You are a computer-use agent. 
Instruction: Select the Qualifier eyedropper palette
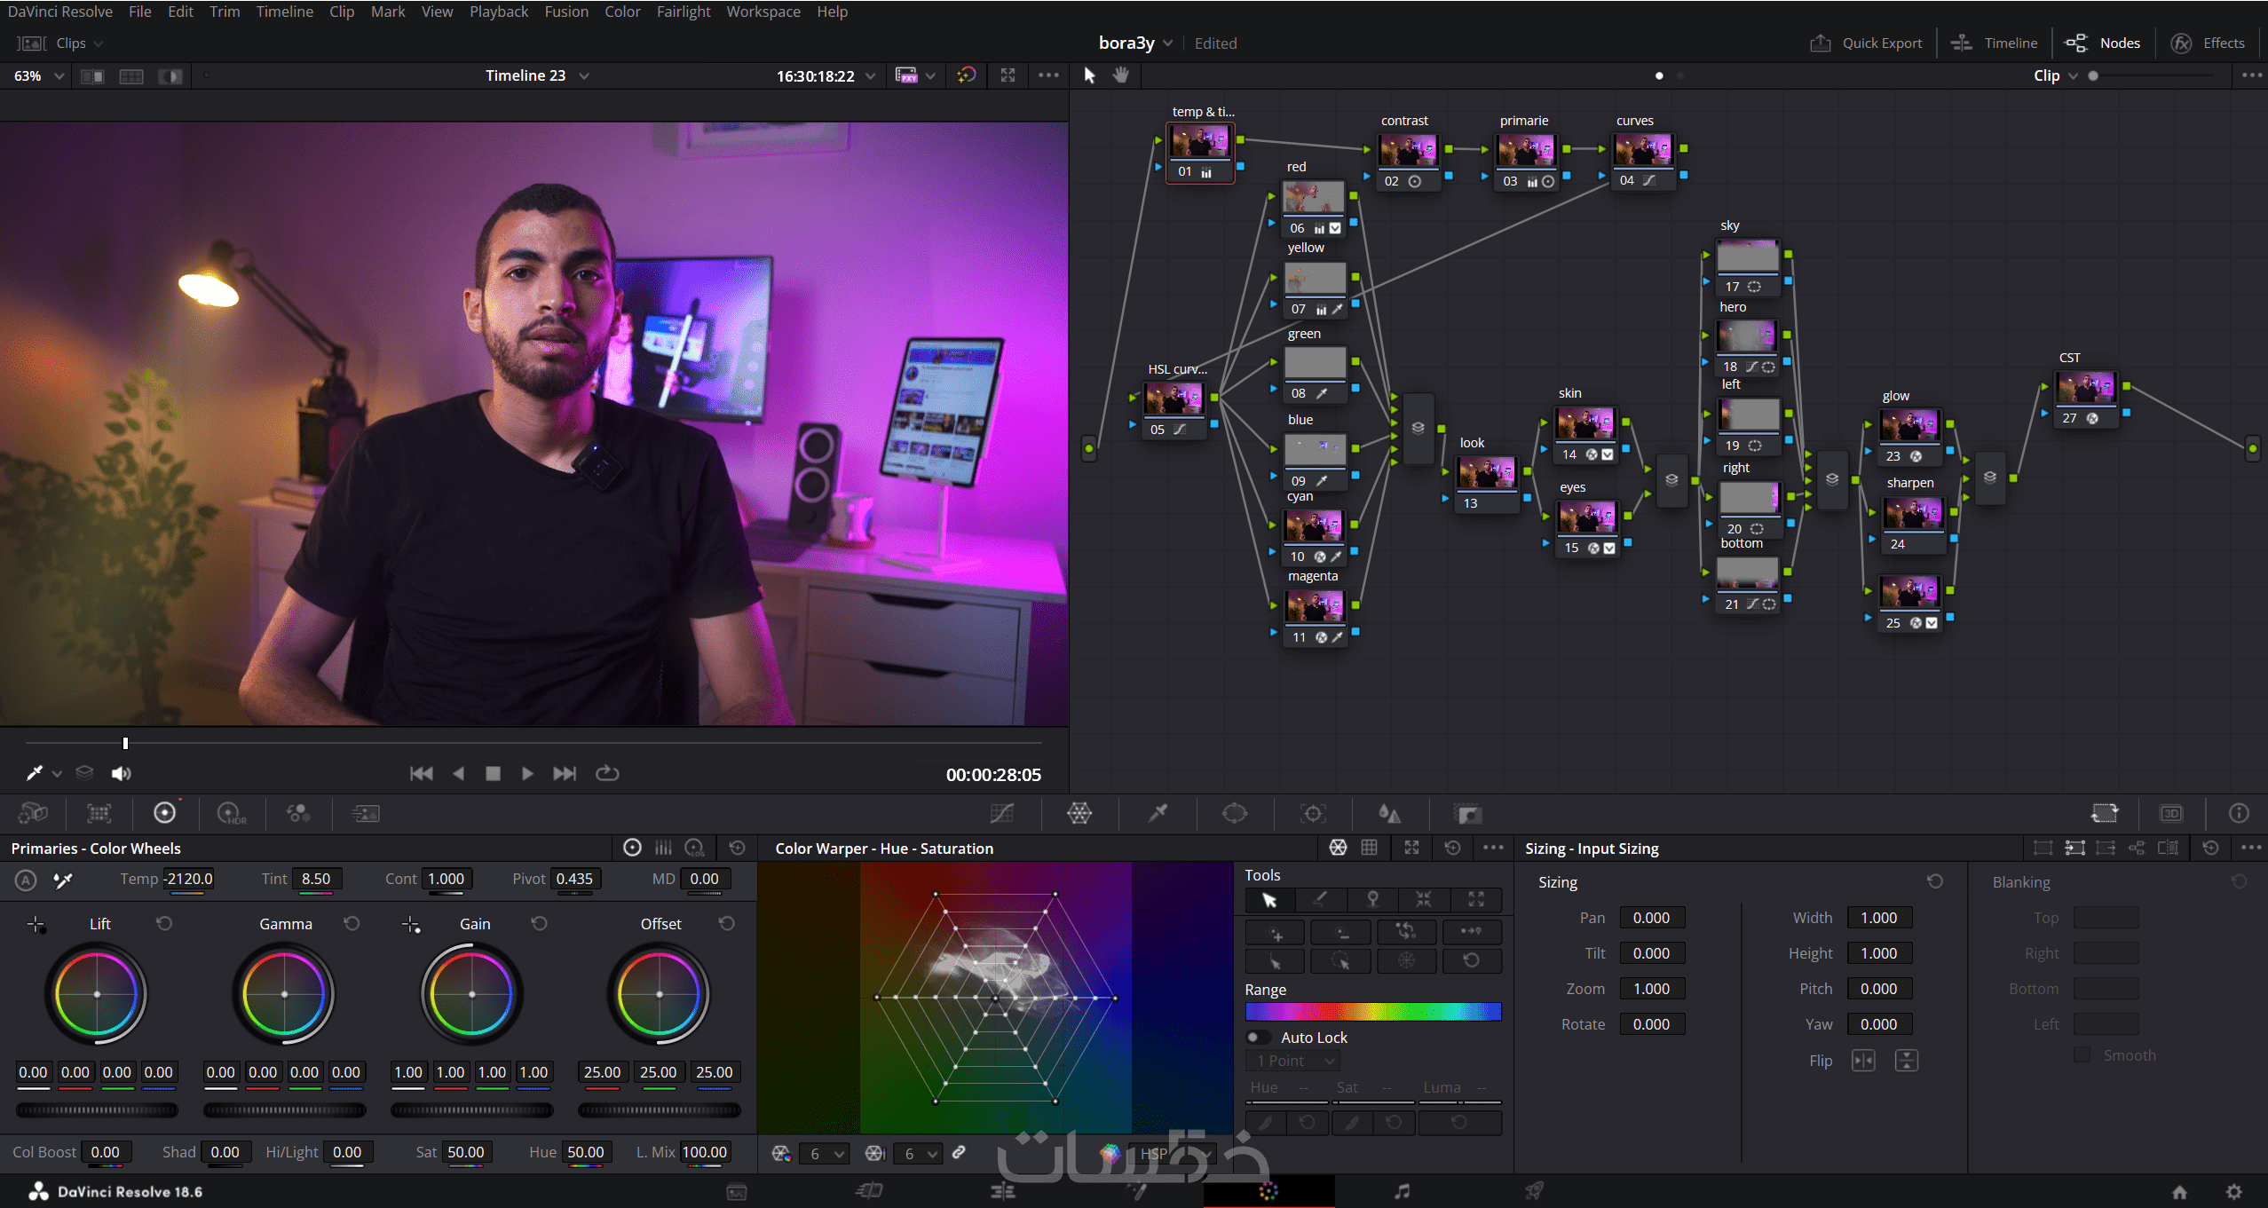(x=1158, y=813)
